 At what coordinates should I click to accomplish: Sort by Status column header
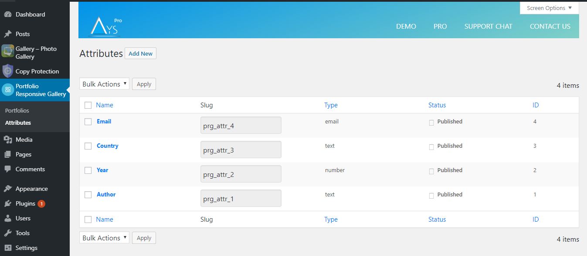[x=437, y=105]
